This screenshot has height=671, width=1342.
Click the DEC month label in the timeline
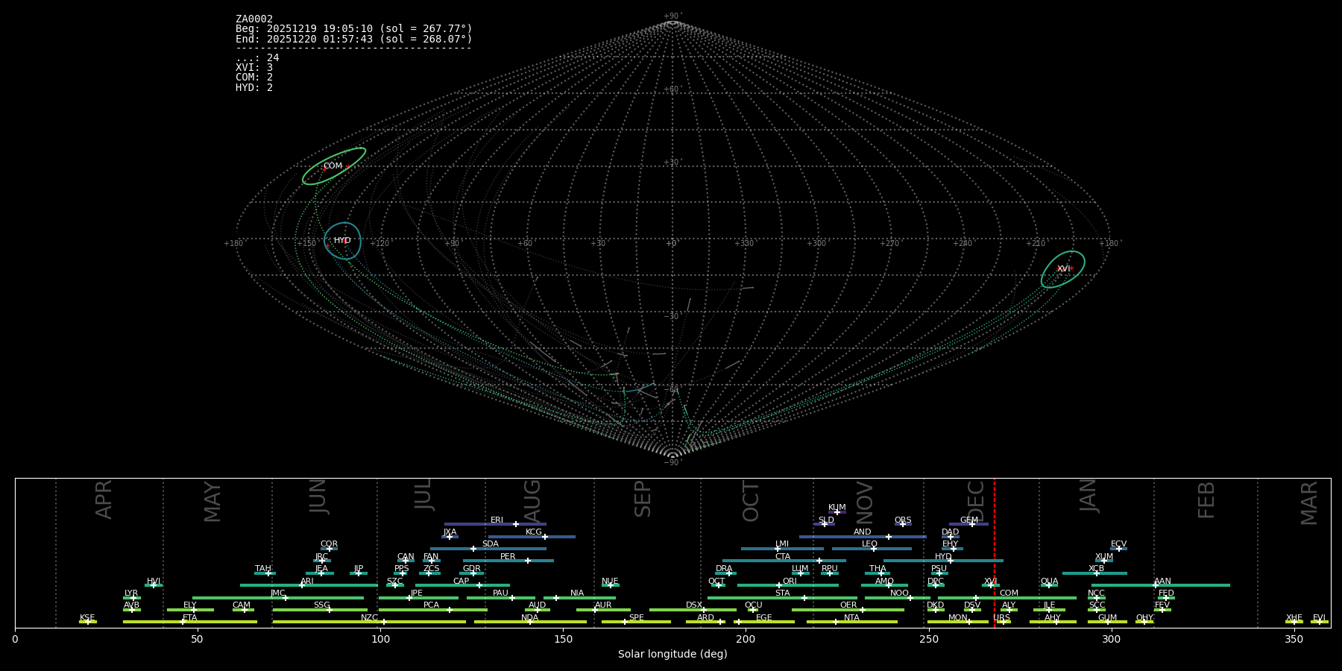click(x=976, y=501)
